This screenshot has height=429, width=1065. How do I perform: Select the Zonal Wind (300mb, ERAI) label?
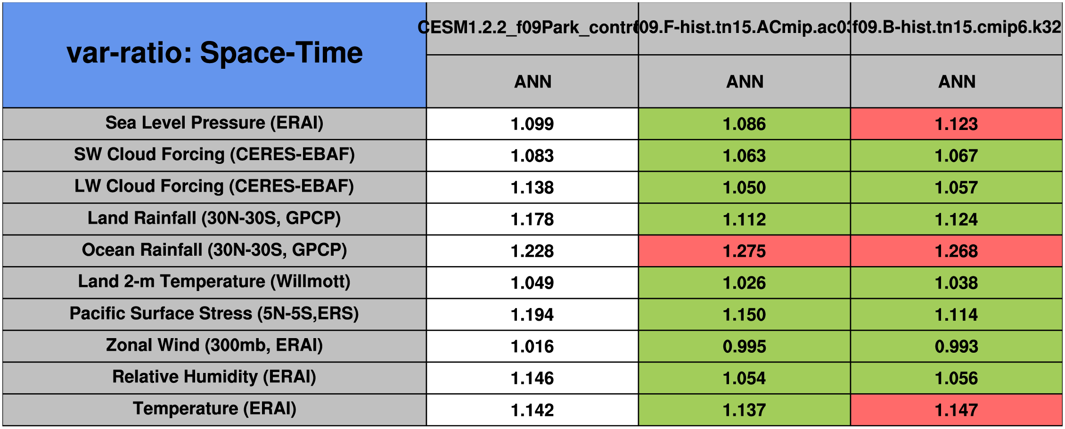(214, 345)
